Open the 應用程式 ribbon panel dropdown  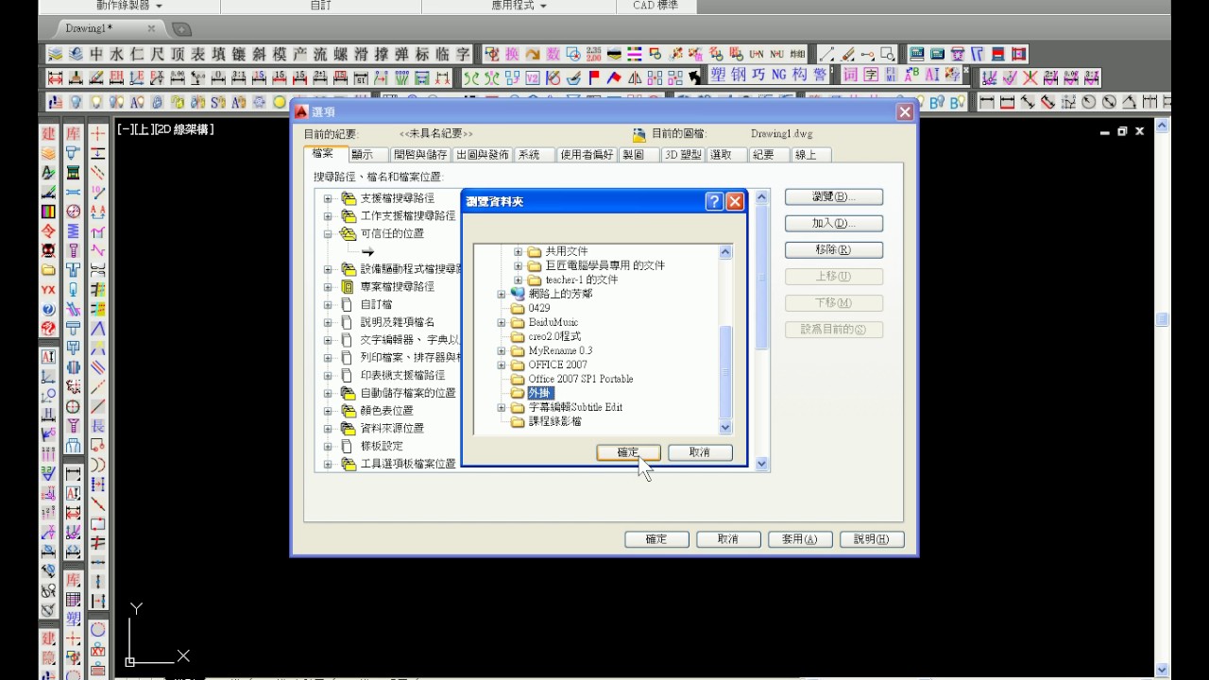519,6
